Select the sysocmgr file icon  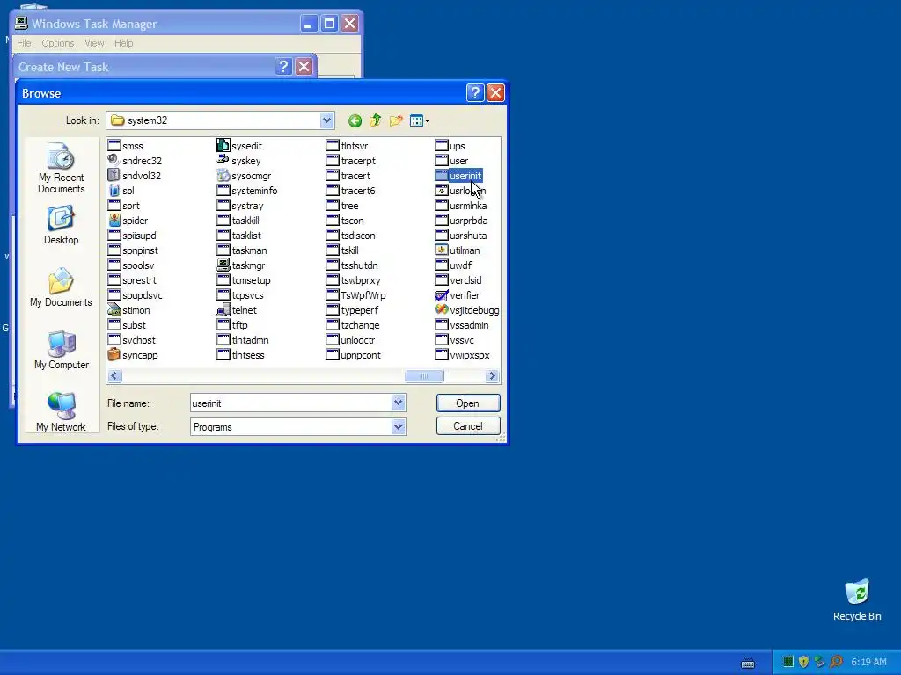coord(223,176)
